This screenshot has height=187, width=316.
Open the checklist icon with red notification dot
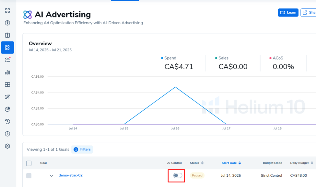pos(7,60)
